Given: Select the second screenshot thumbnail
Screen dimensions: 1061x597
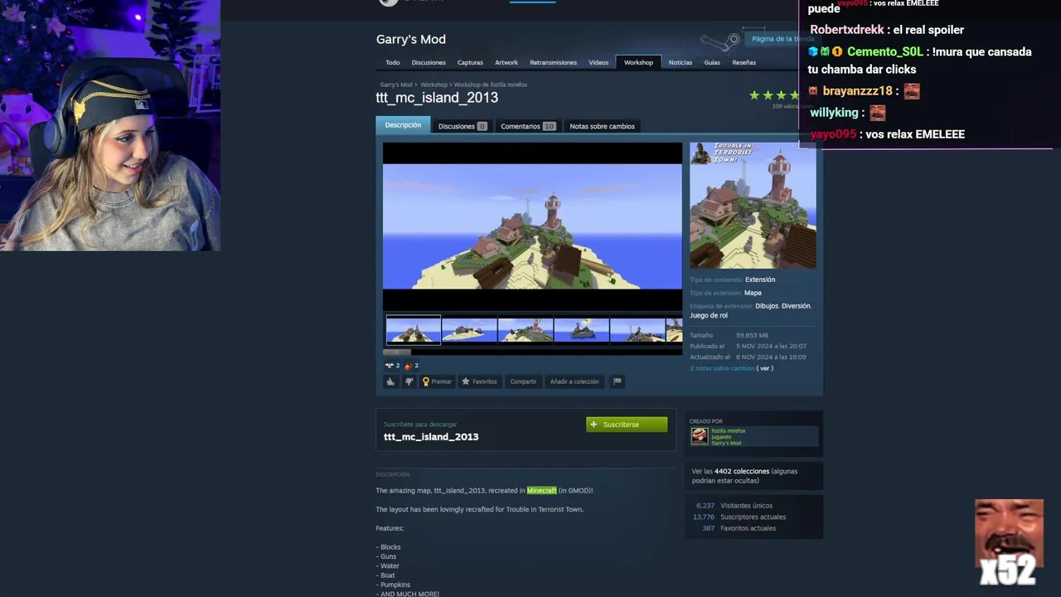Looking at the screenshot, I should pos(469,330).
